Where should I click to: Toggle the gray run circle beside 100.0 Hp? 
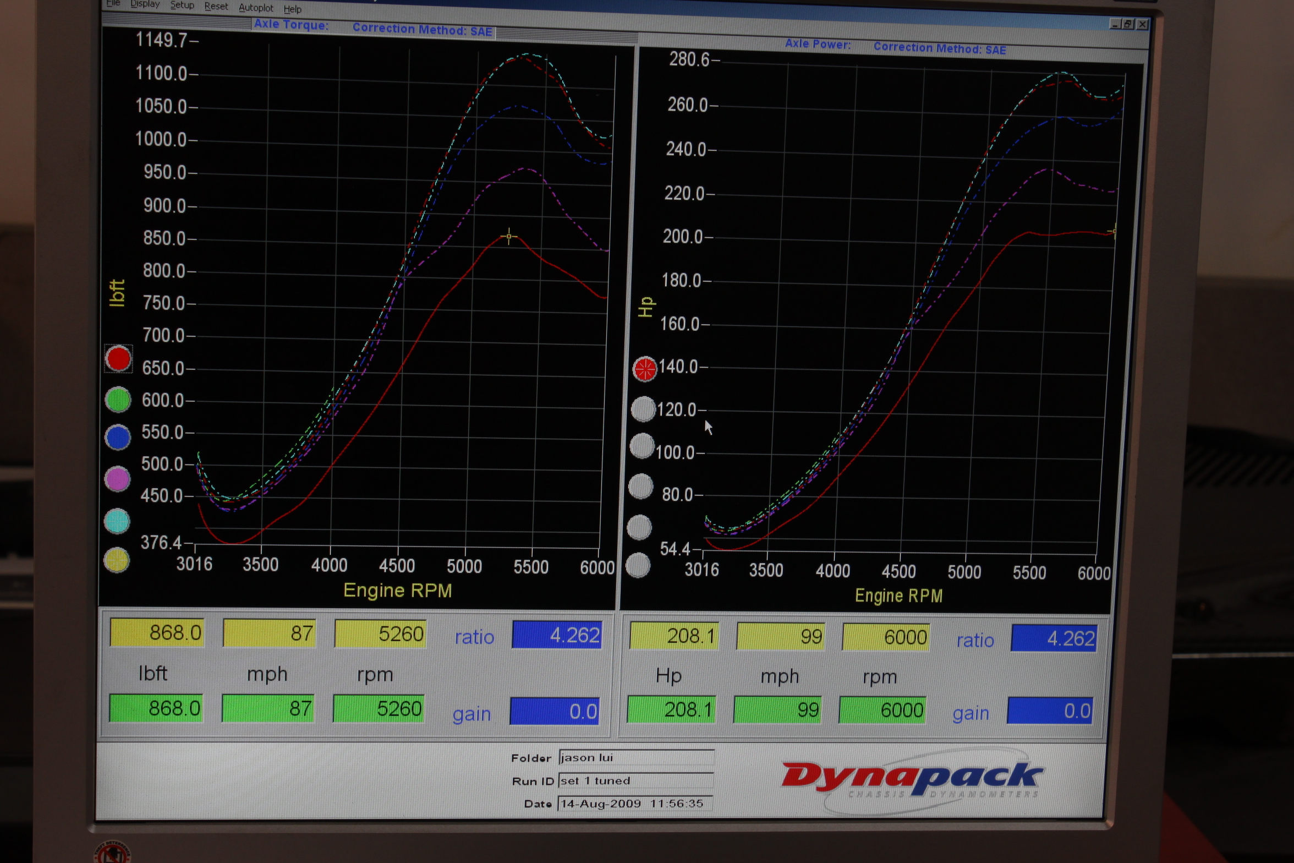641,446
